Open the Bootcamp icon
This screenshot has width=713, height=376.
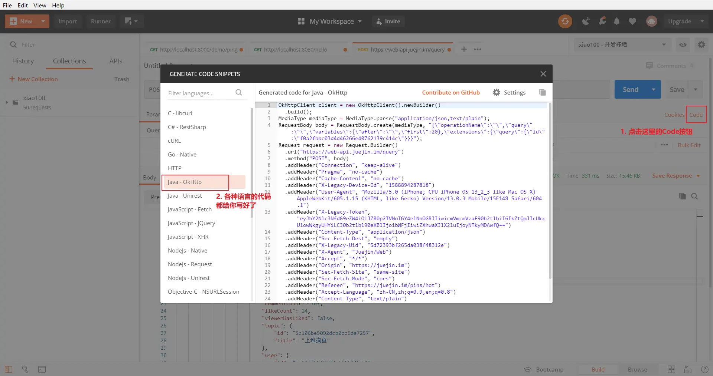click(528, 369)
